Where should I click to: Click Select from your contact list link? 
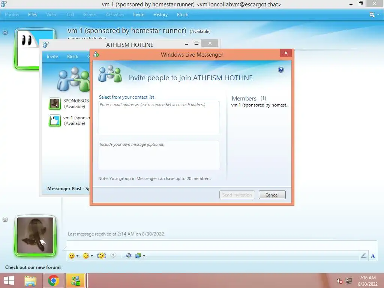(127, 97)
